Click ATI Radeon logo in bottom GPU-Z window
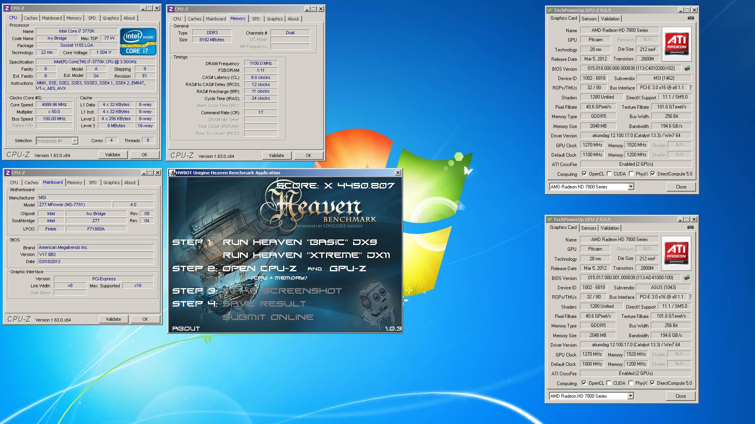Viewport: 755px width, 424px height. (x=676, y=253)
